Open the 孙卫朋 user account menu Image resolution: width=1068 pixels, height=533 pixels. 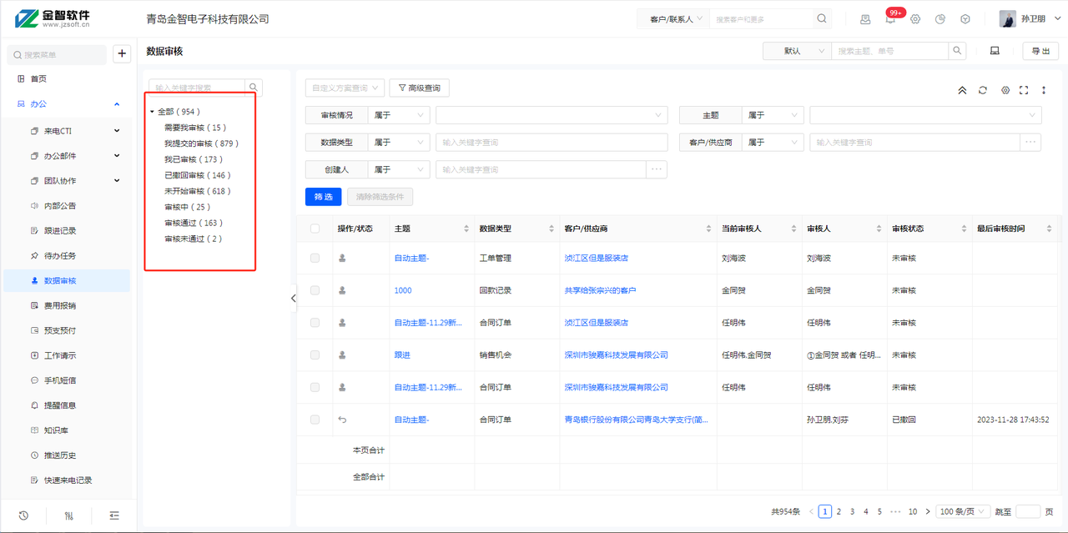coord(1030,19)
